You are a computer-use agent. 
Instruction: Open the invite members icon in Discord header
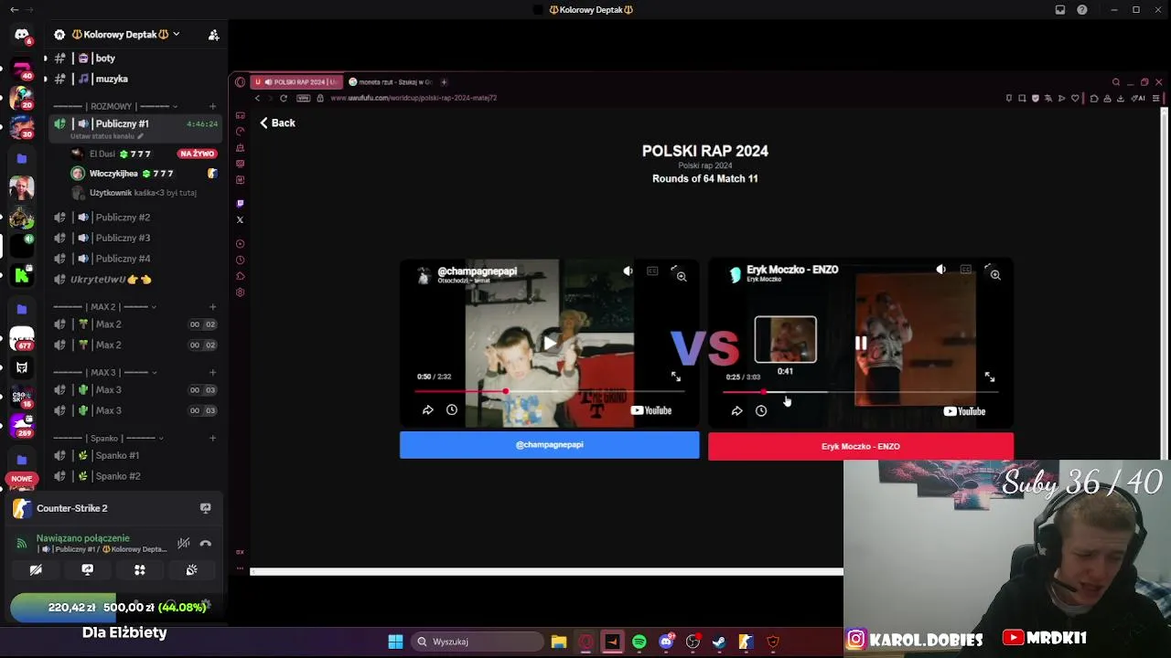pyautogui.click(x=213, y=35)
